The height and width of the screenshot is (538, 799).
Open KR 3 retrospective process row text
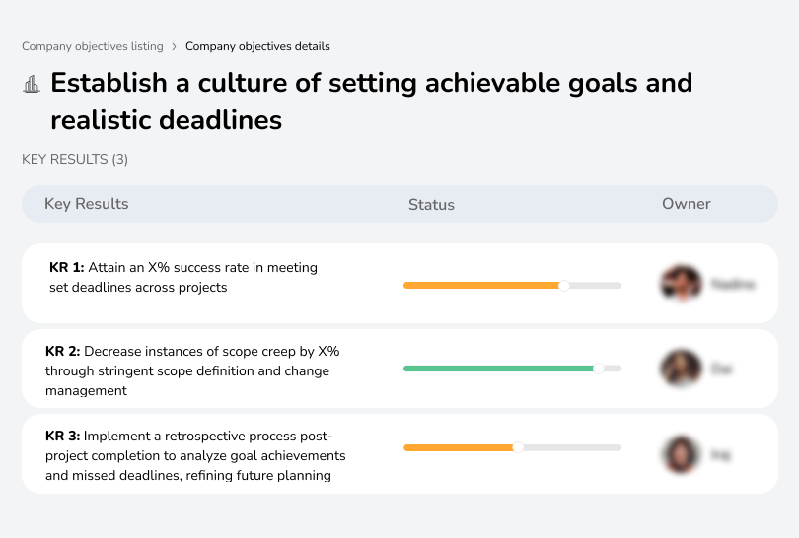coord(195,455)
